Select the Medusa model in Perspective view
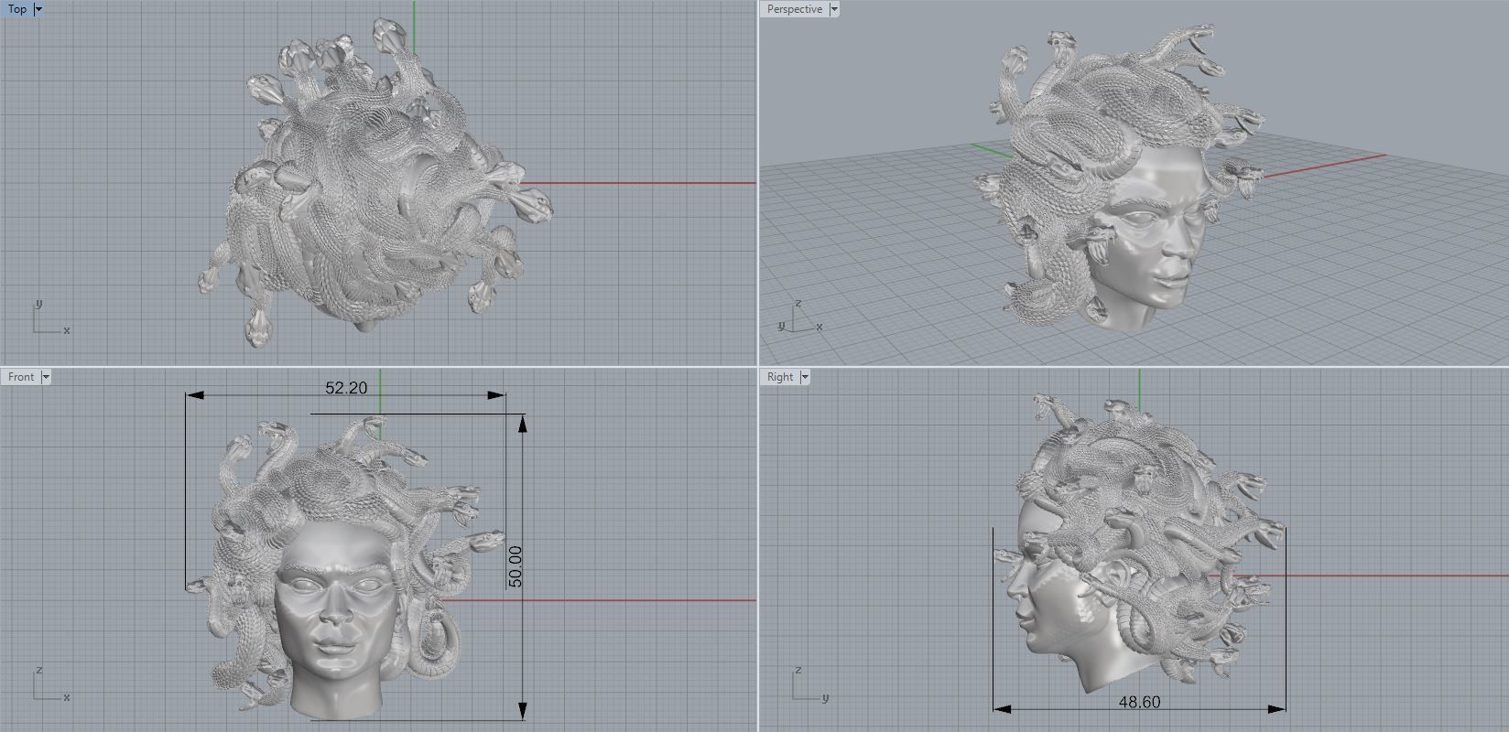Screen dimensions: 1509x732 pos(1126,178)
